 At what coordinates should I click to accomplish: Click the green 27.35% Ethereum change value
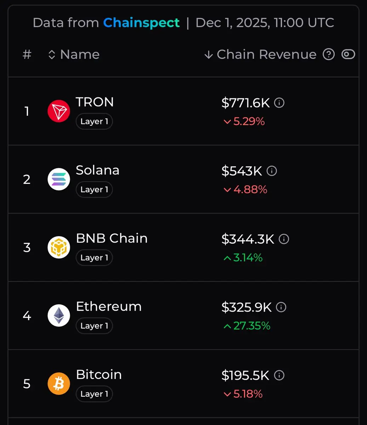click(x=252, y=326)
